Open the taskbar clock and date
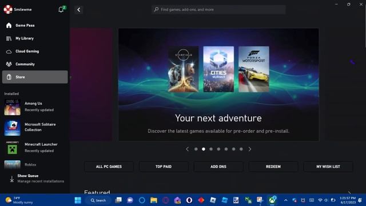 click(348, 200)
